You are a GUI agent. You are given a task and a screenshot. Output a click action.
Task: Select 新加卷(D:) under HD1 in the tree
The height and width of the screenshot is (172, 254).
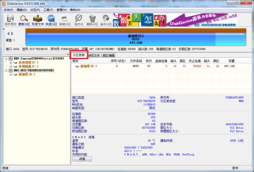[27, 75]
